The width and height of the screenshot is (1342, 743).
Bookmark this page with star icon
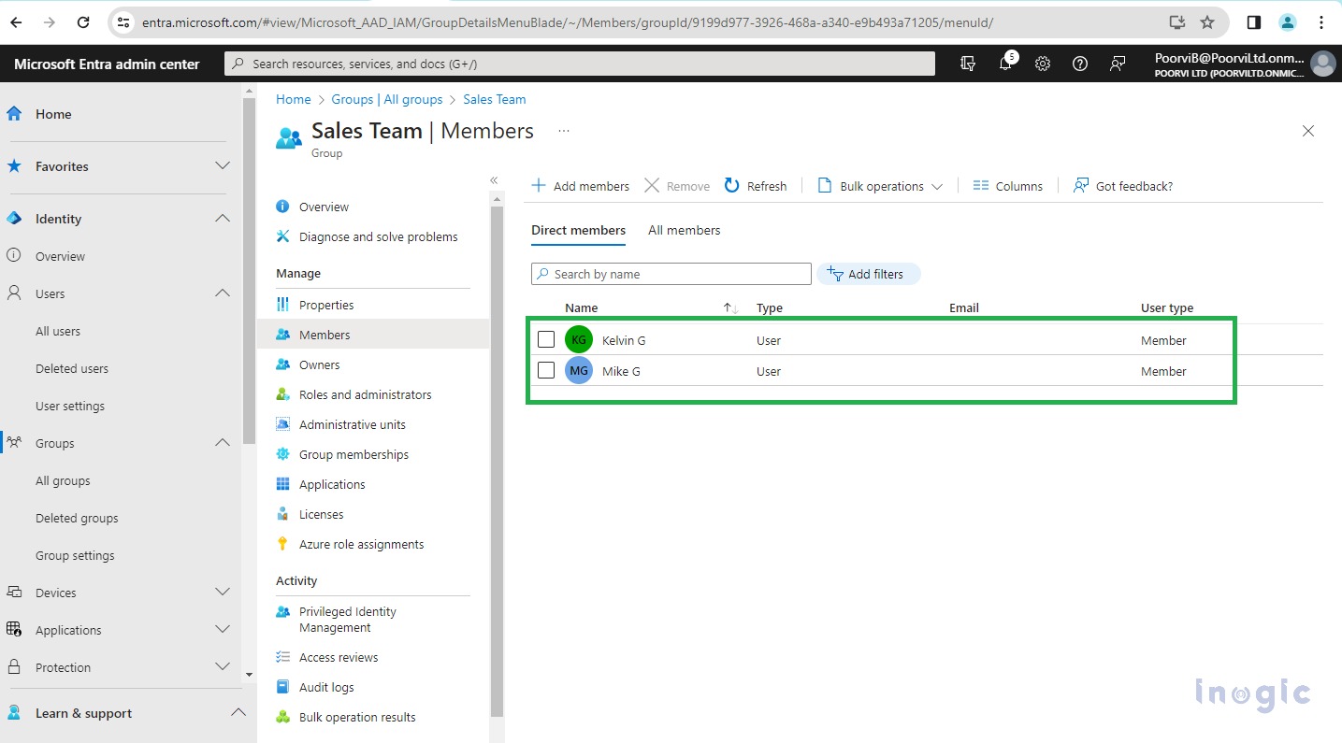tap(1207, 22)
